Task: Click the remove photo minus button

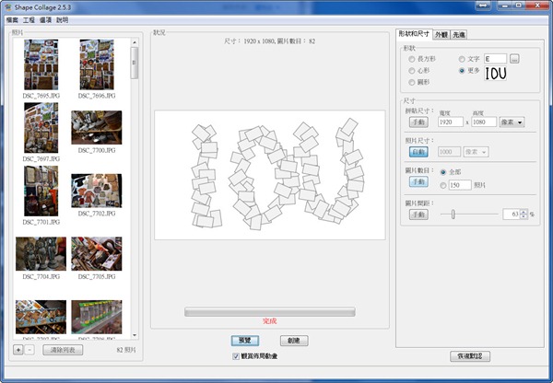Action: (x=30, y=350)
